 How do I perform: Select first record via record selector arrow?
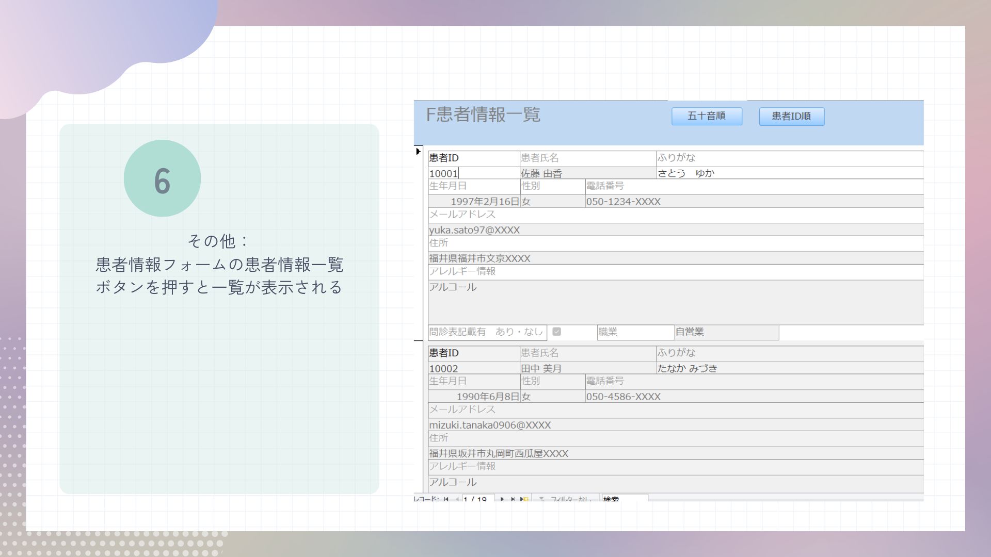[x=418, y=152]
